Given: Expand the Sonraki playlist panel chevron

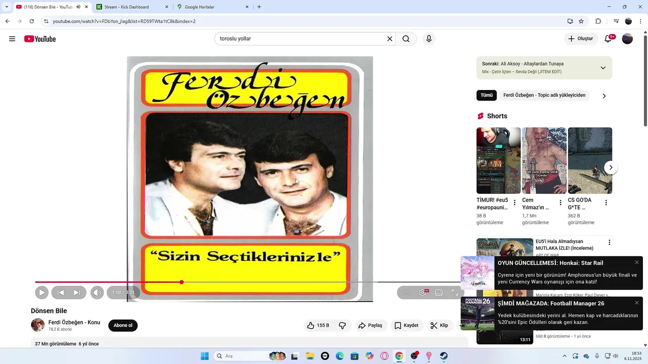Looking at the screenshot, I should tap(603, 68).
